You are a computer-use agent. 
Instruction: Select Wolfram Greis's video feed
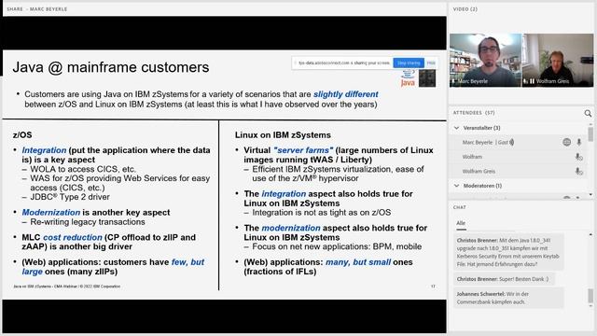tap(558, 60)
